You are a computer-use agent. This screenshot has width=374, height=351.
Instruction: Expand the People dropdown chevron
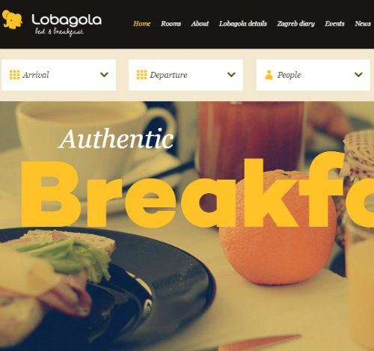click(358, 75)
